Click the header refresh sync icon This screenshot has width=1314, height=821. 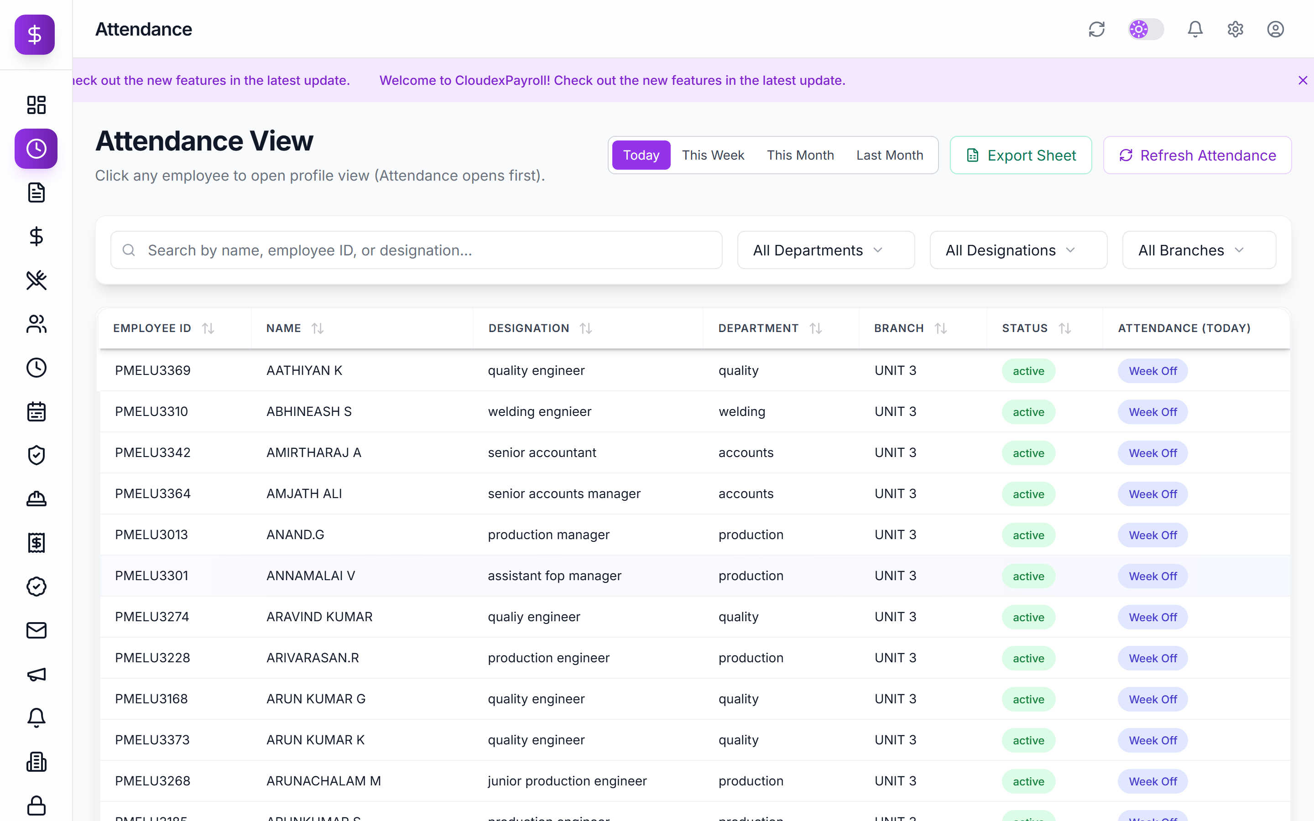point(1097,29)
